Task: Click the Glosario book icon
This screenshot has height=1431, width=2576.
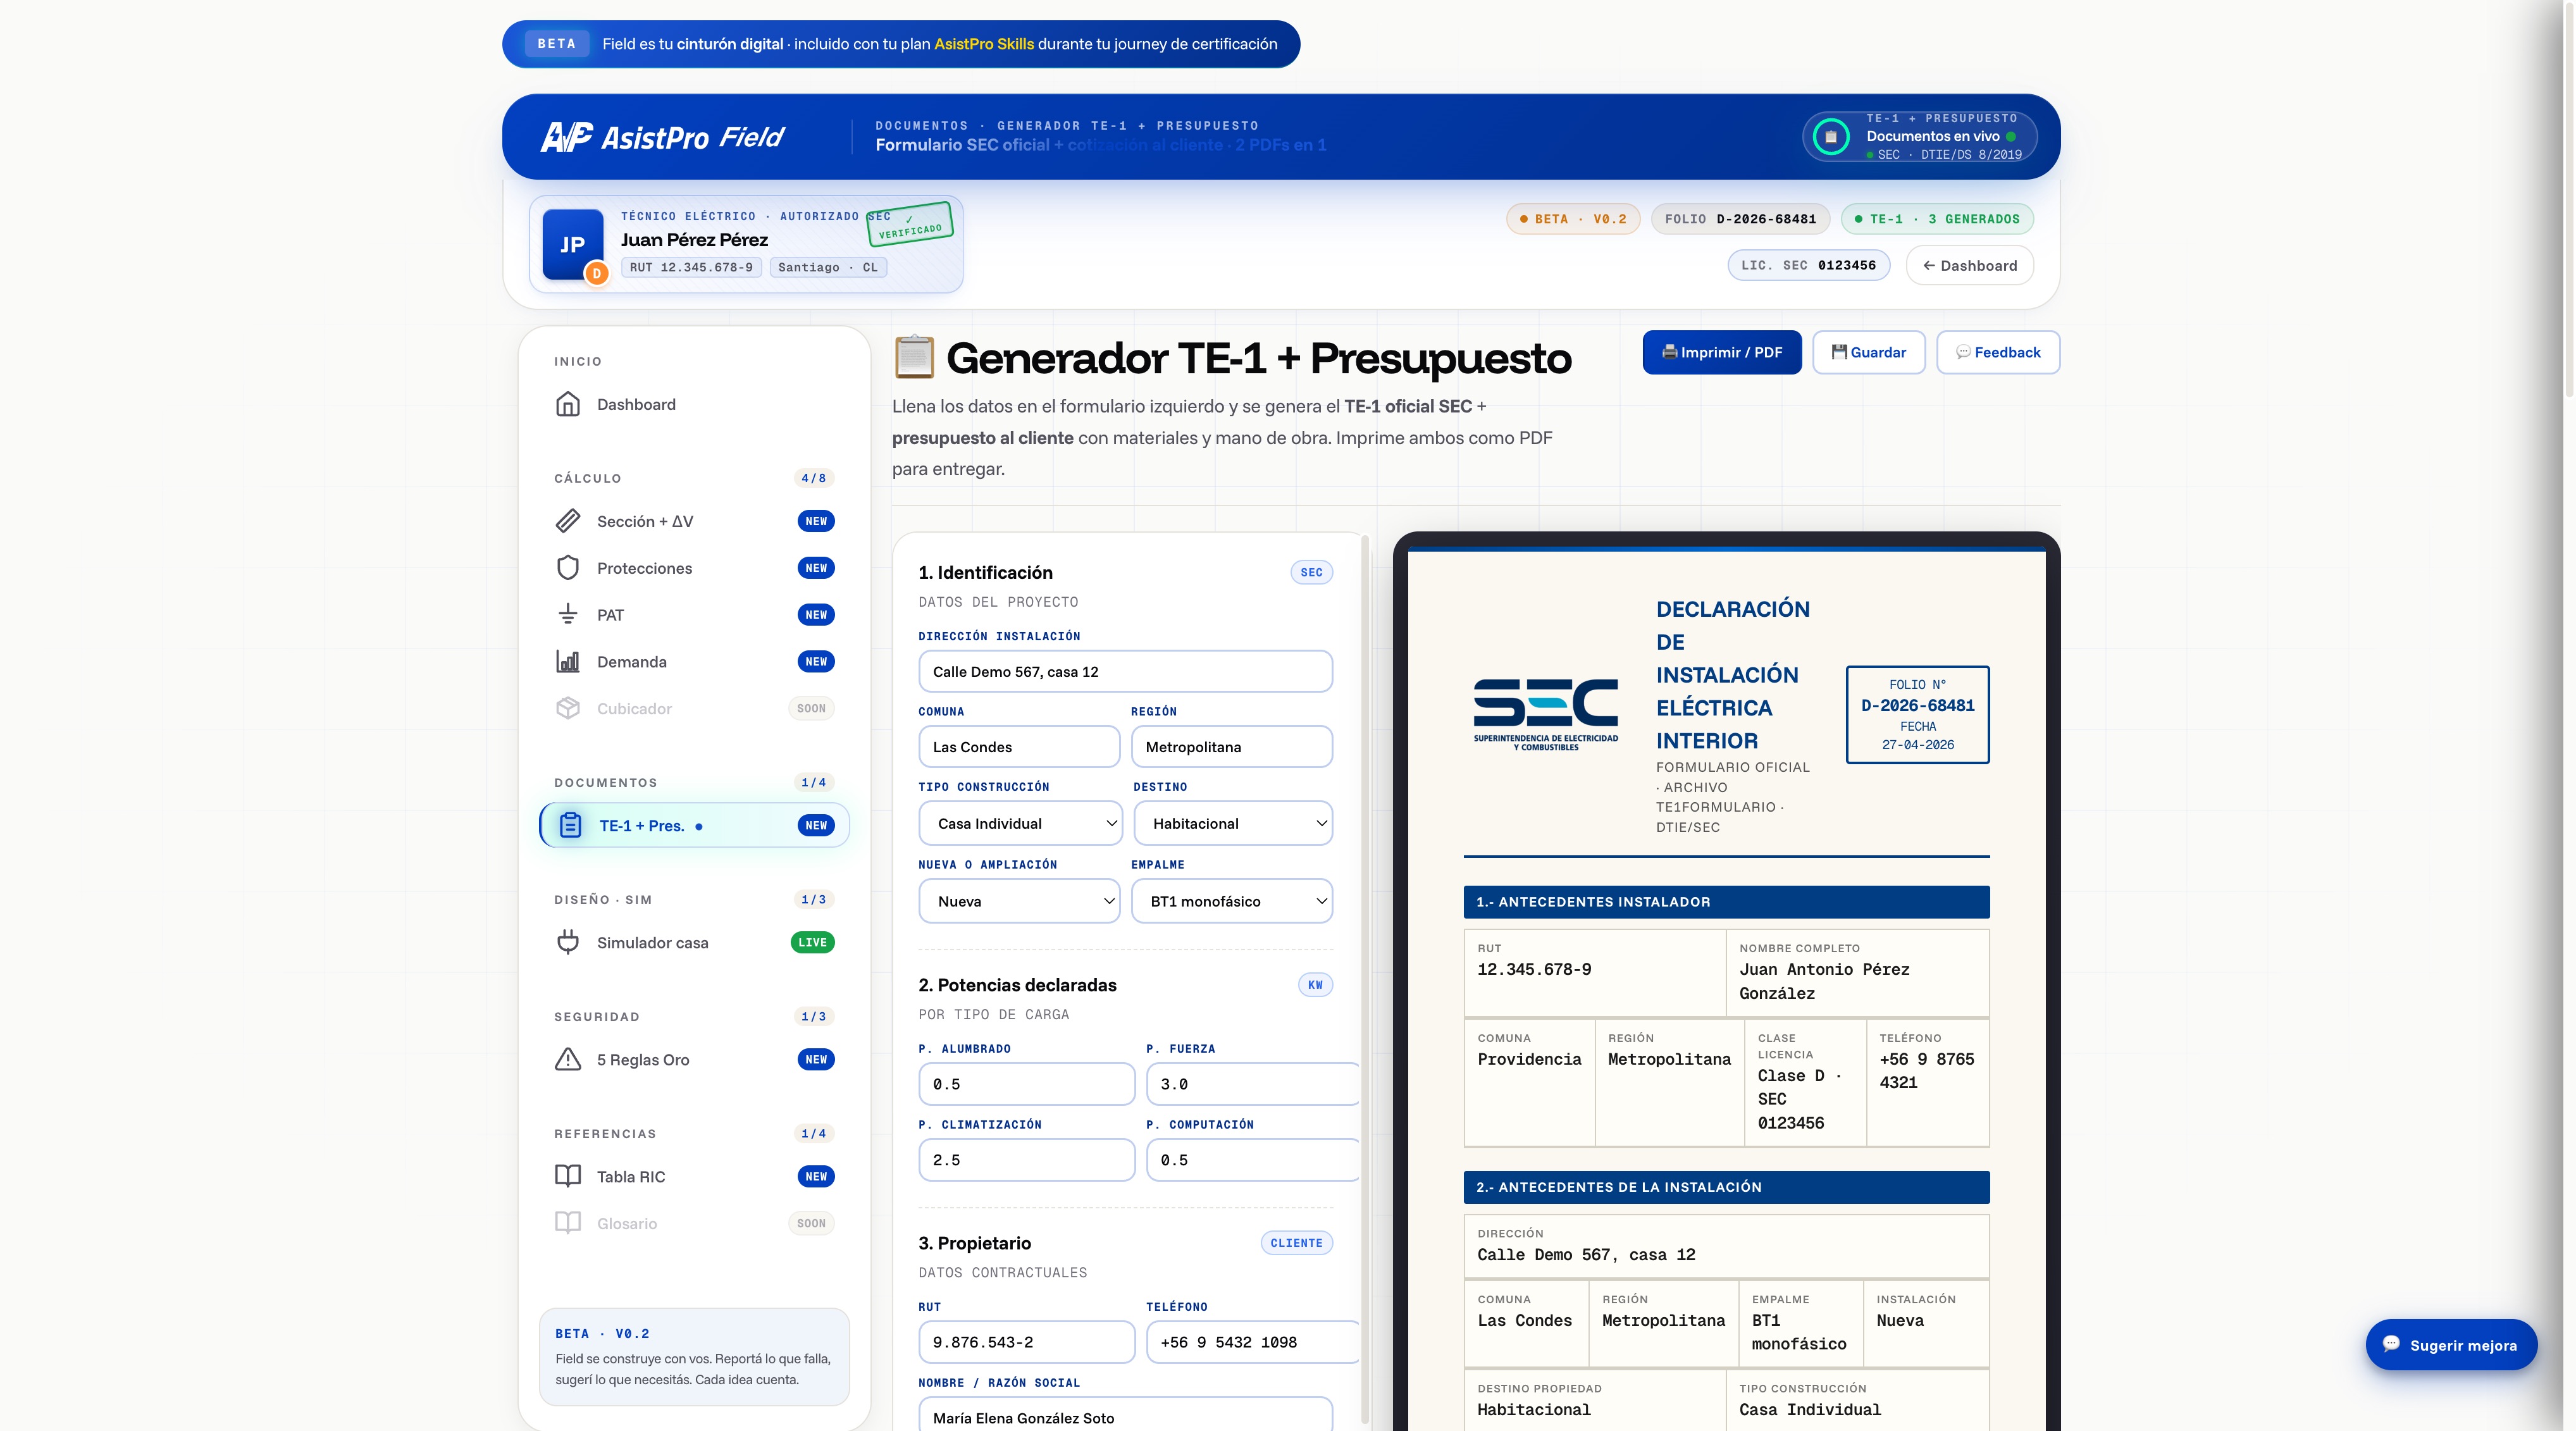Action: (x=568, y=1223)
